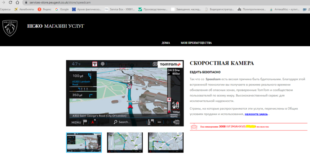Reload the page with the refresh icon
Viewport: 310px width, 154px height.
pyautogui.click(x=11, y=2)
